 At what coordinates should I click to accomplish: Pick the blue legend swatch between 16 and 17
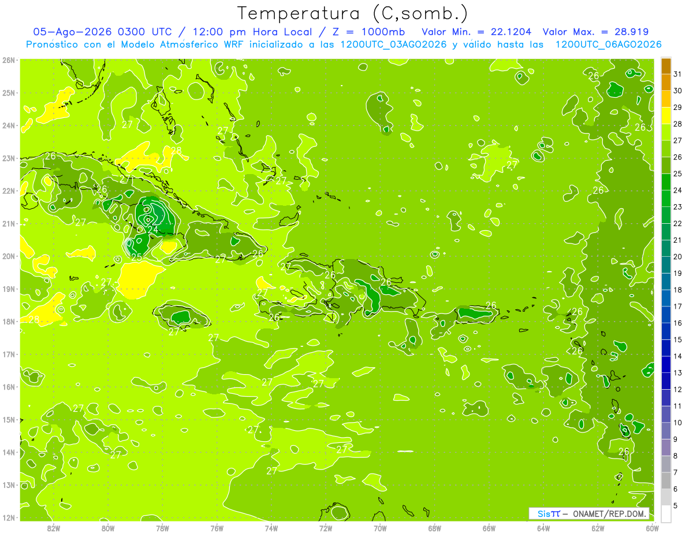[666, 315]
